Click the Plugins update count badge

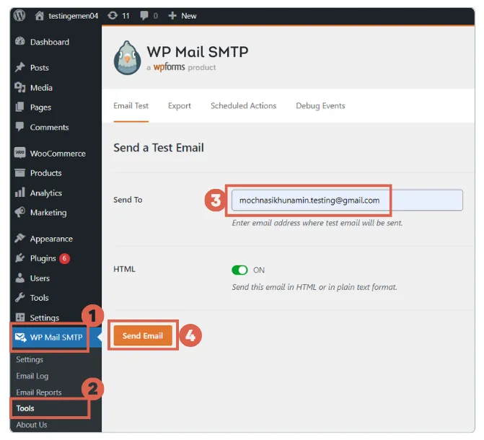64,258
